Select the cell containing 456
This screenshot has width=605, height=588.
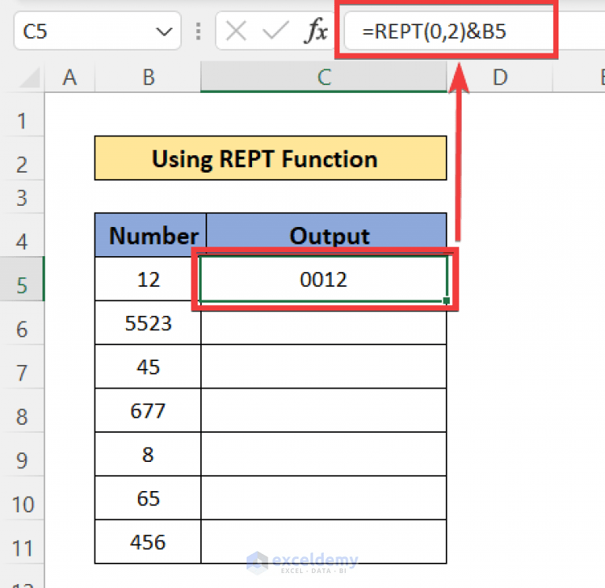[148, 541]
